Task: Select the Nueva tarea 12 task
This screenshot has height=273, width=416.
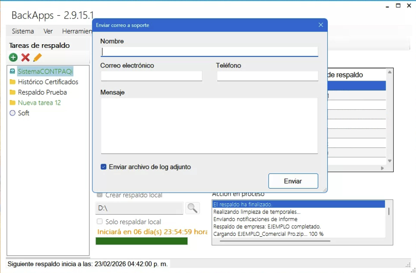Action: click(39, 103)
